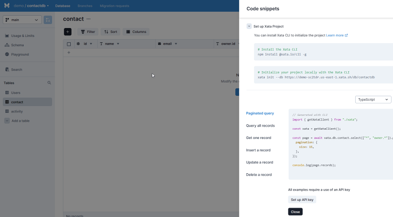Select the Query all records snippet

click(x=260, y=126)
